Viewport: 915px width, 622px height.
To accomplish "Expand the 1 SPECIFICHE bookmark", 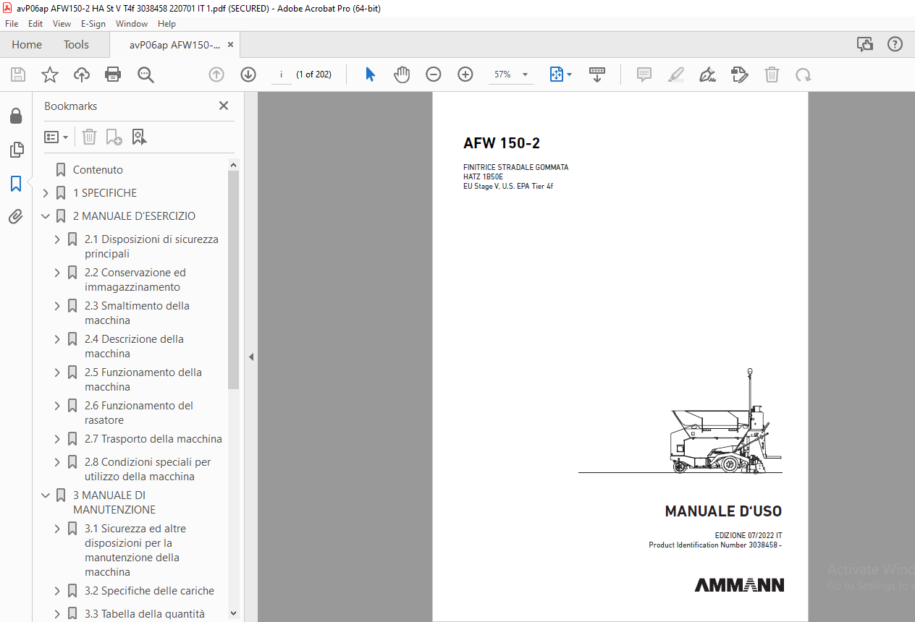I will 46,193.
